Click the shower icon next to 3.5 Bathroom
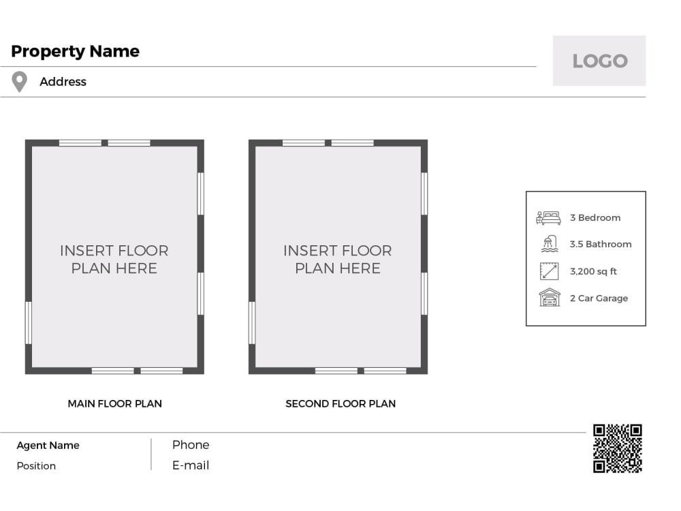The height and width of the screenshot is (511, 681). (550, 244)
